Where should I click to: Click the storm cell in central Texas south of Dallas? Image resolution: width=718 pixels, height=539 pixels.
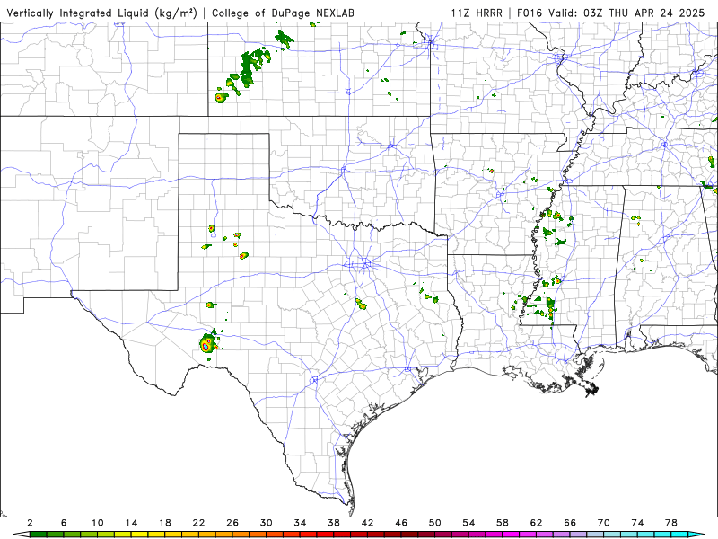click(362, 303)
